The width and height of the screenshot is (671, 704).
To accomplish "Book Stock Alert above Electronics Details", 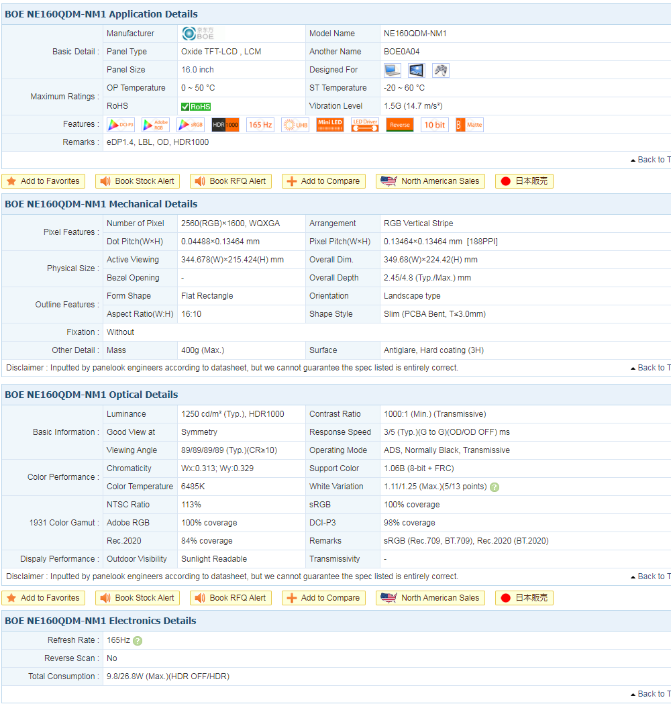I will [x=138, y=598].
